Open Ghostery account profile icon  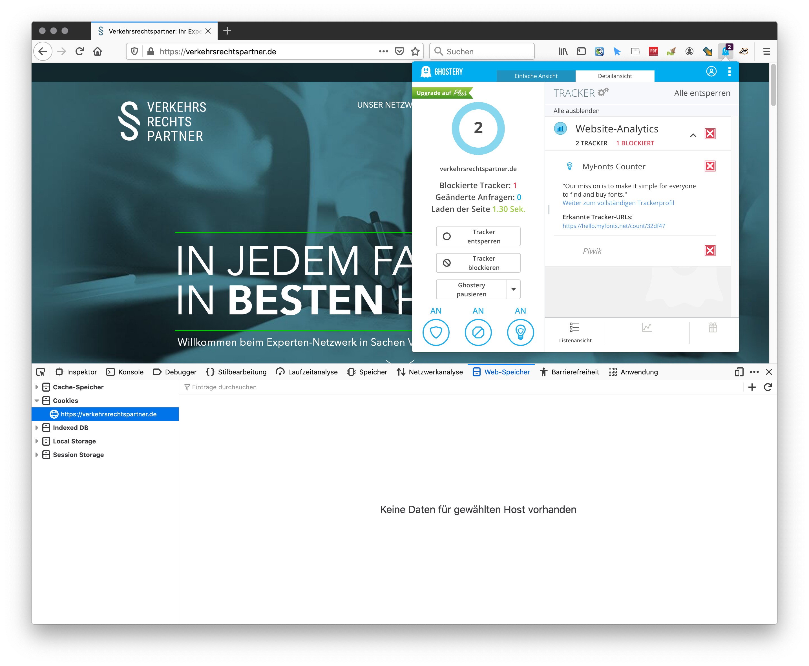point(711,72)
